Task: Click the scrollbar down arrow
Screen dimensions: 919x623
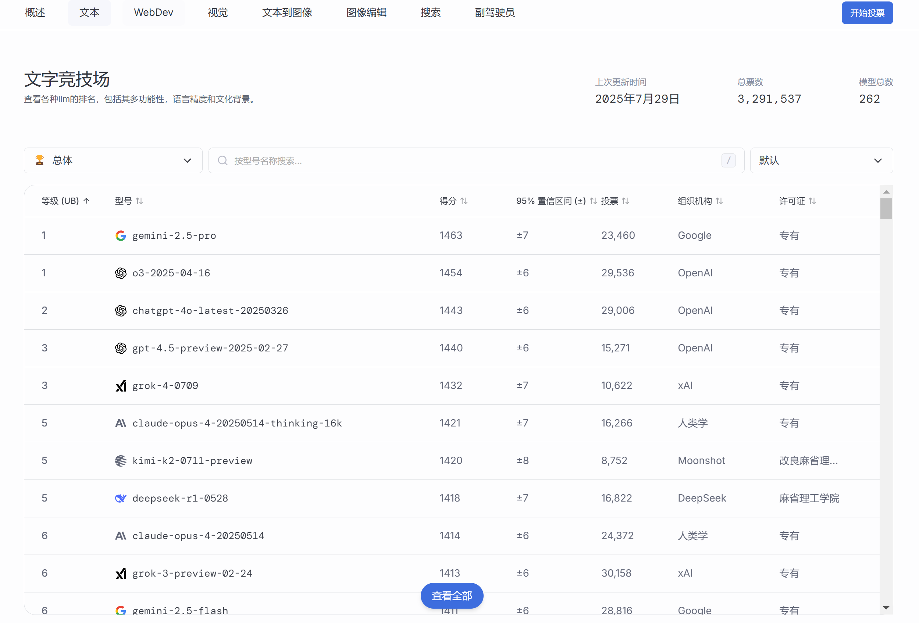Action: coord(886,608)
